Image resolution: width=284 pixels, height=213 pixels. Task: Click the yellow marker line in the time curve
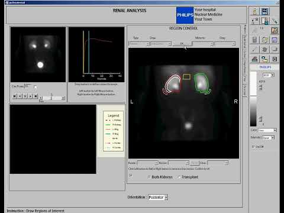tap(83, 52)
